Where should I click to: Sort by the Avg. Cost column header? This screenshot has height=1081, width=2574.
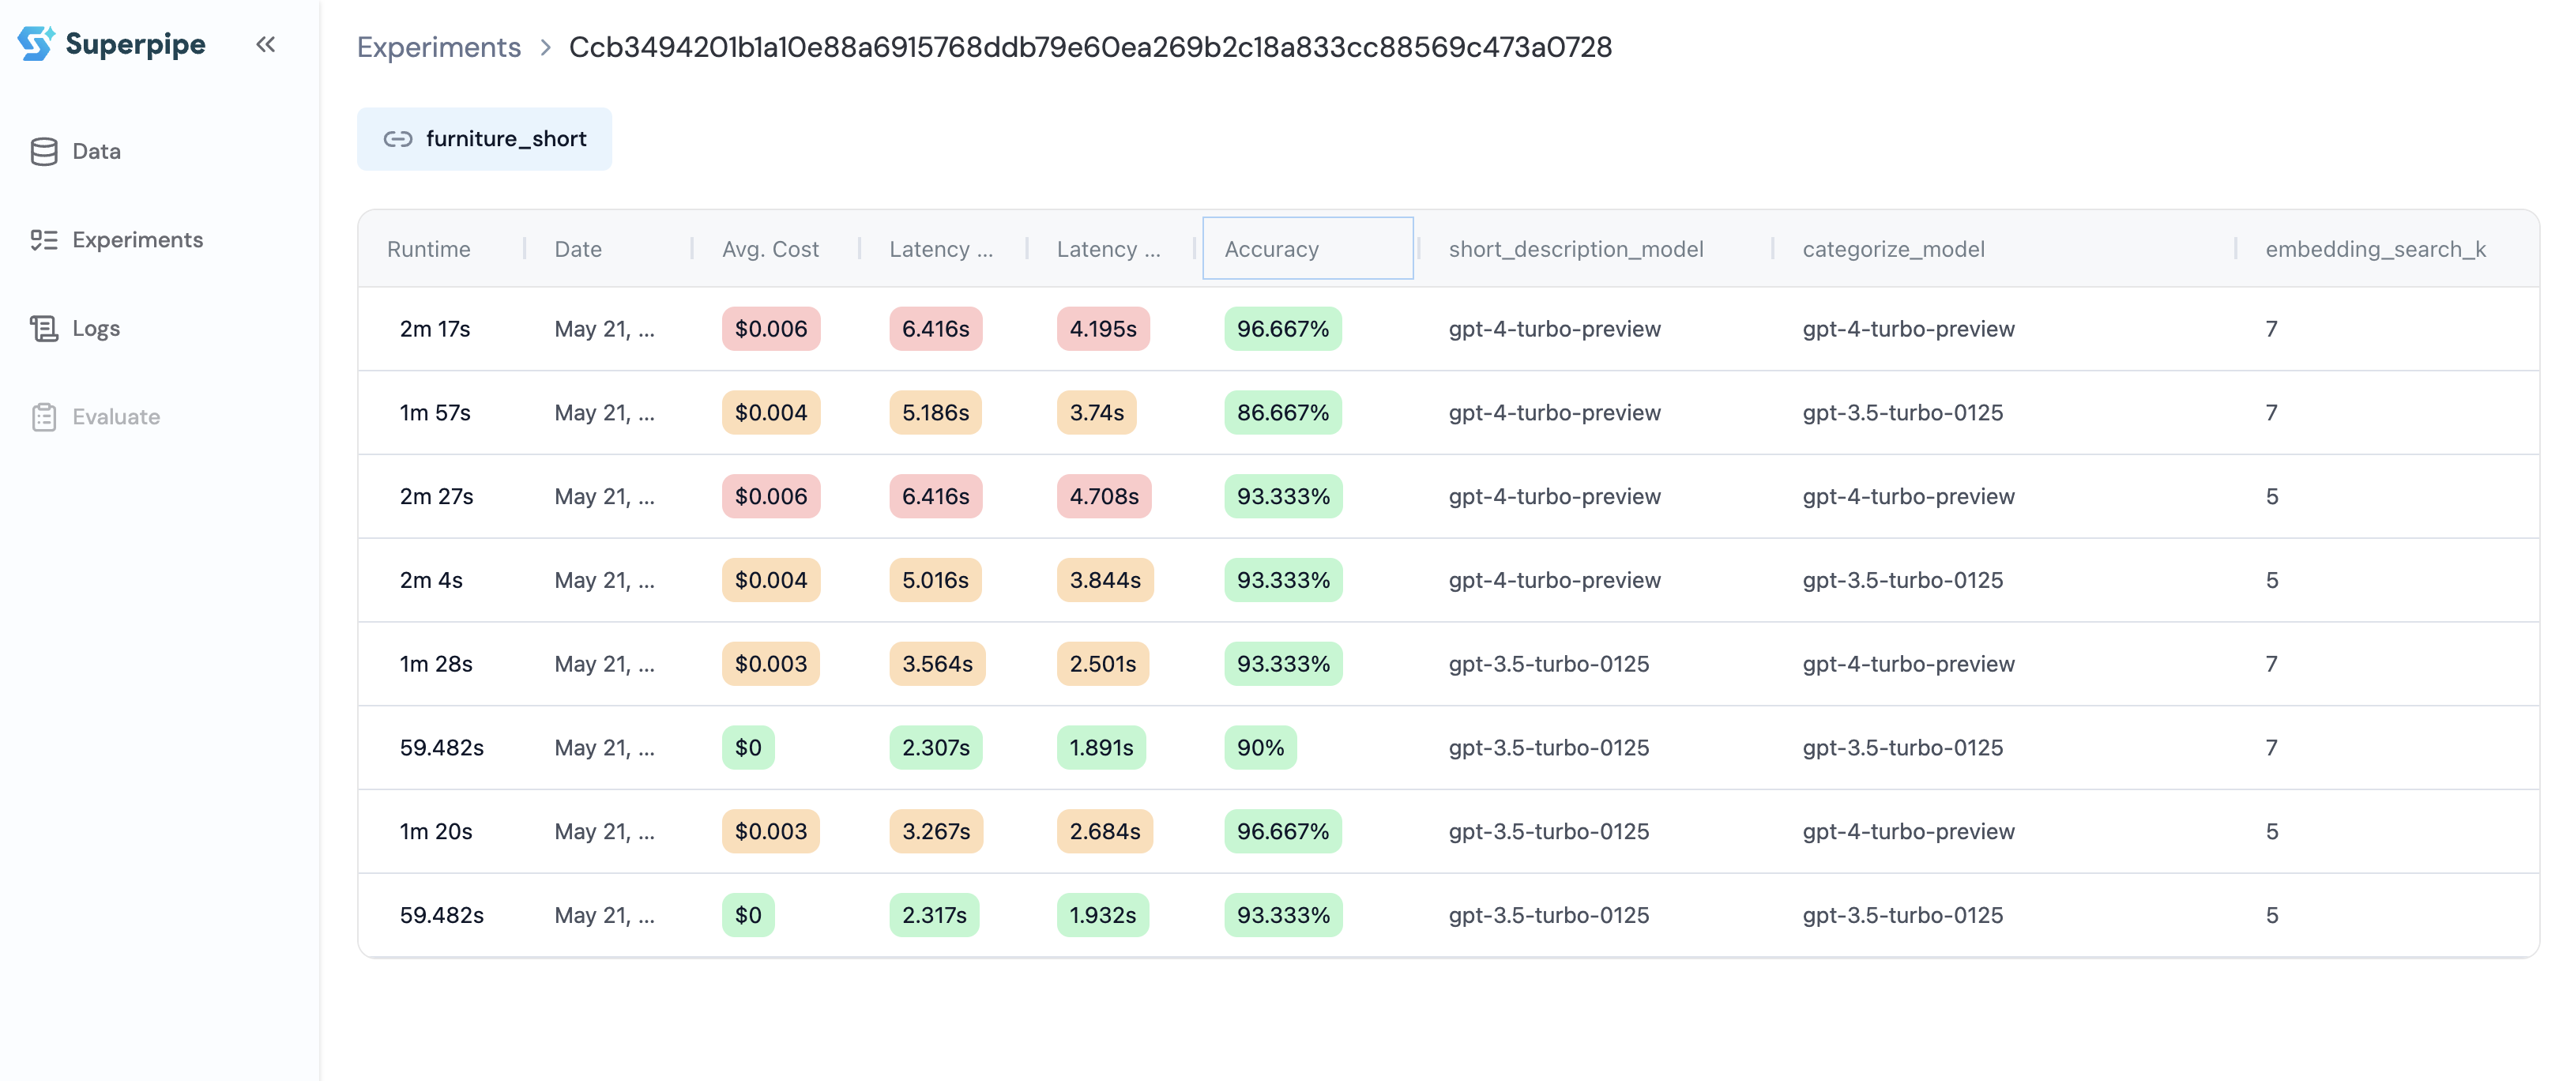770,249
